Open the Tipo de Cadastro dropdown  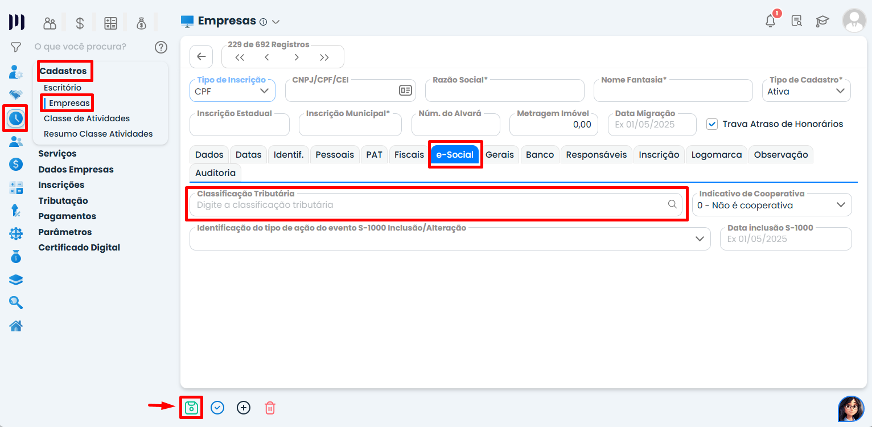click(807, 91)
